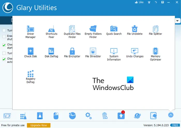Open Undo Changes

135,53
